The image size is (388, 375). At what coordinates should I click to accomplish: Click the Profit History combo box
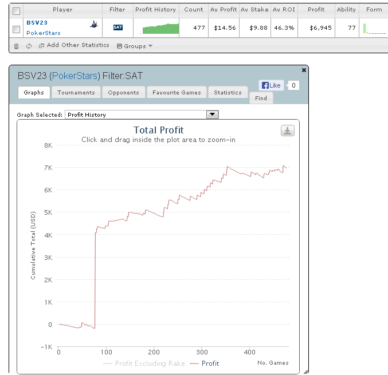142,115
